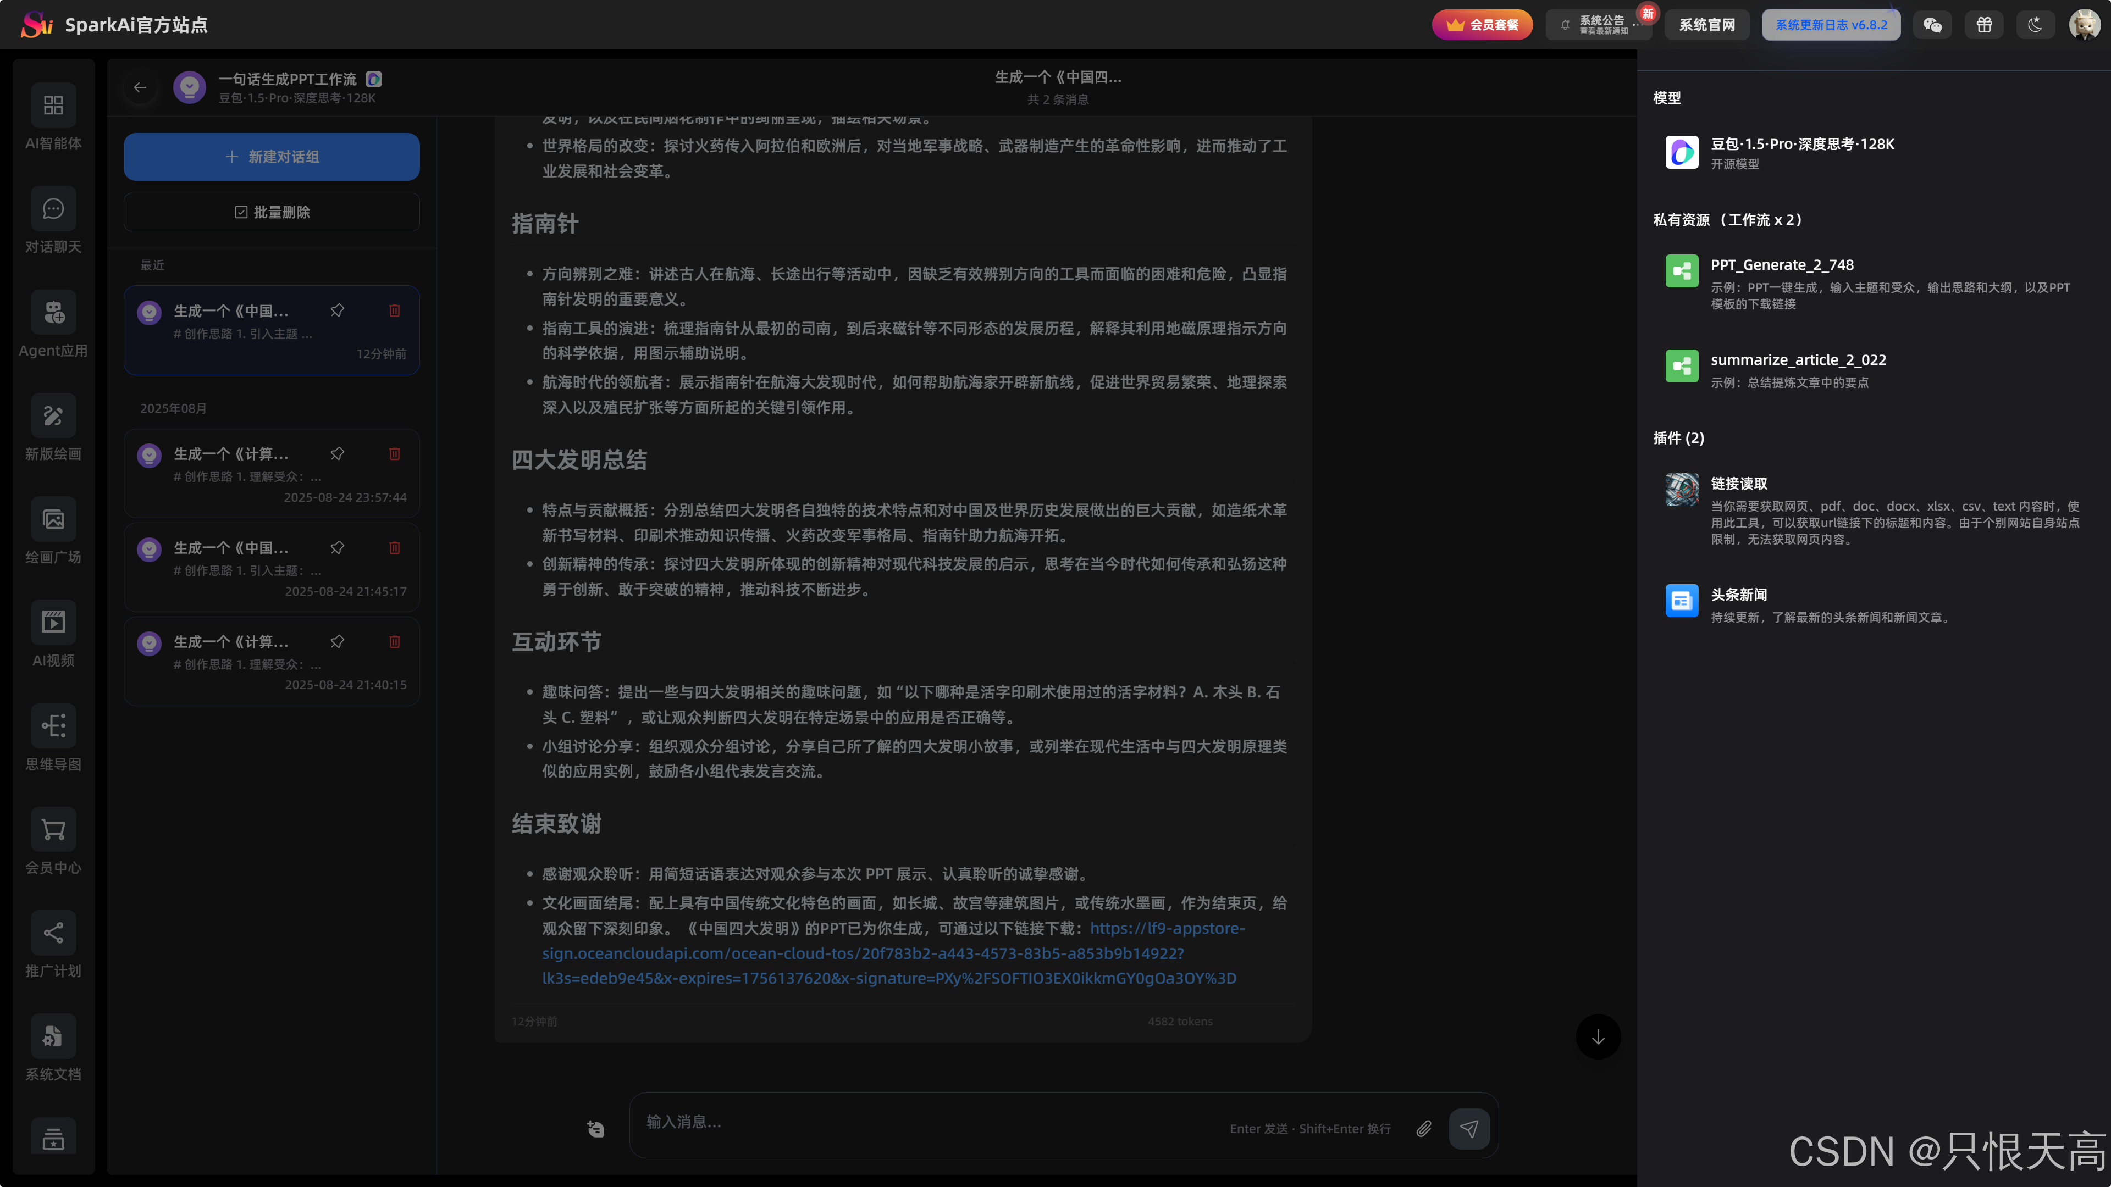Open the 绘画广场 gallery
The height and width of the screenshot is (1187, 2111).
click(53, 531)
